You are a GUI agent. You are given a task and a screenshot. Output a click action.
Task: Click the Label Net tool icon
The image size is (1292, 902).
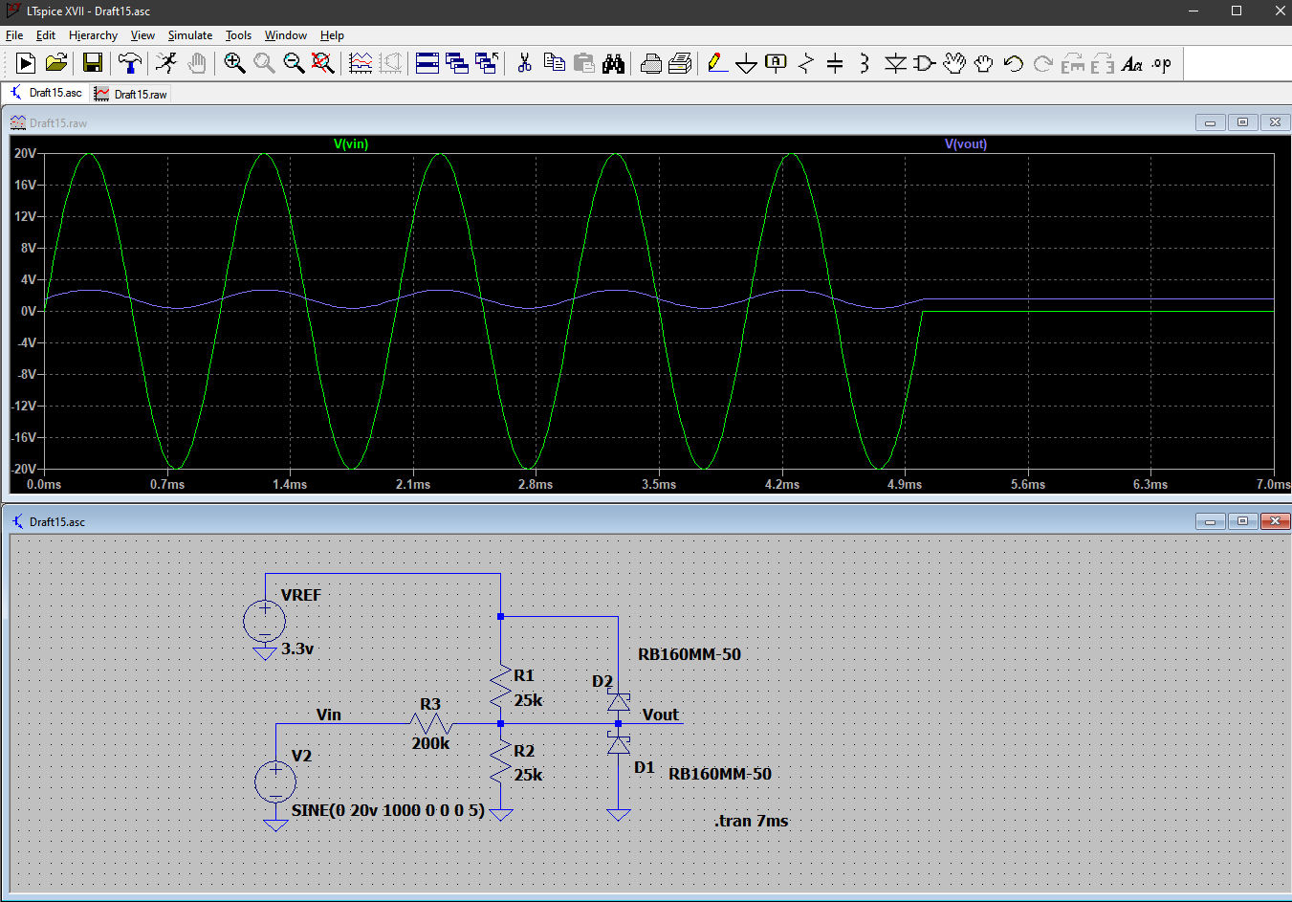coord(776,63)
